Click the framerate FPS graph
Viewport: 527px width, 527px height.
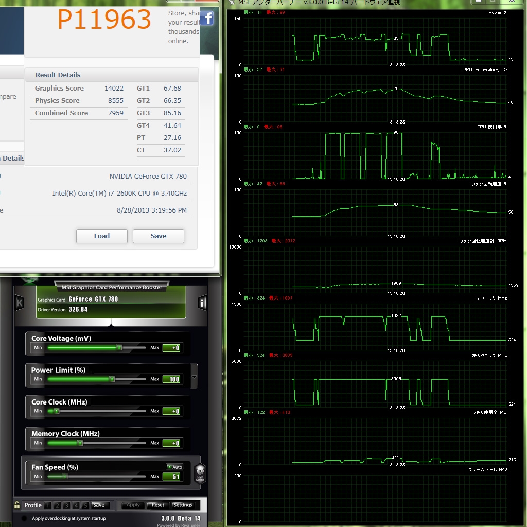[x=375, y=498]
